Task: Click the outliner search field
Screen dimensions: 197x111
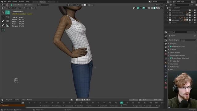Action: [x=182, y=5]
